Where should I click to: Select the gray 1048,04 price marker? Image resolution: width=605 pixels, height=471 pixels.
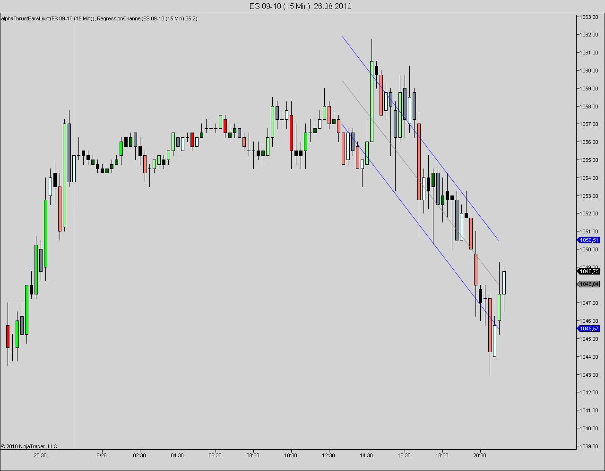coord(589,284)
